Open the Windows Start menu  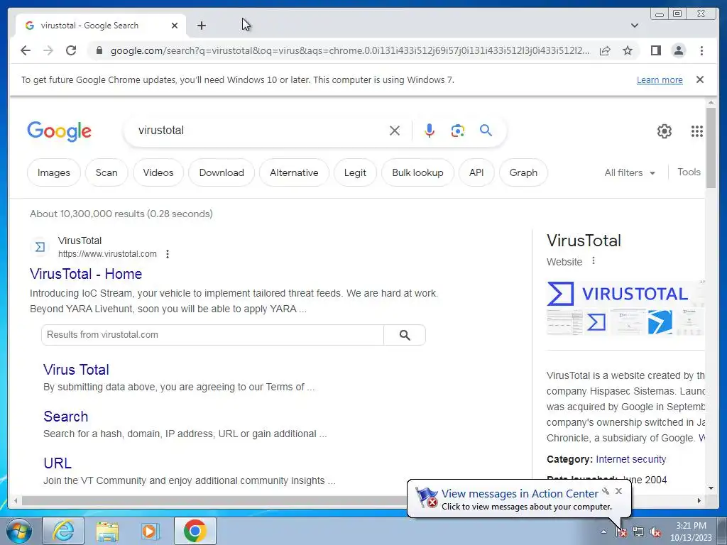18,532
